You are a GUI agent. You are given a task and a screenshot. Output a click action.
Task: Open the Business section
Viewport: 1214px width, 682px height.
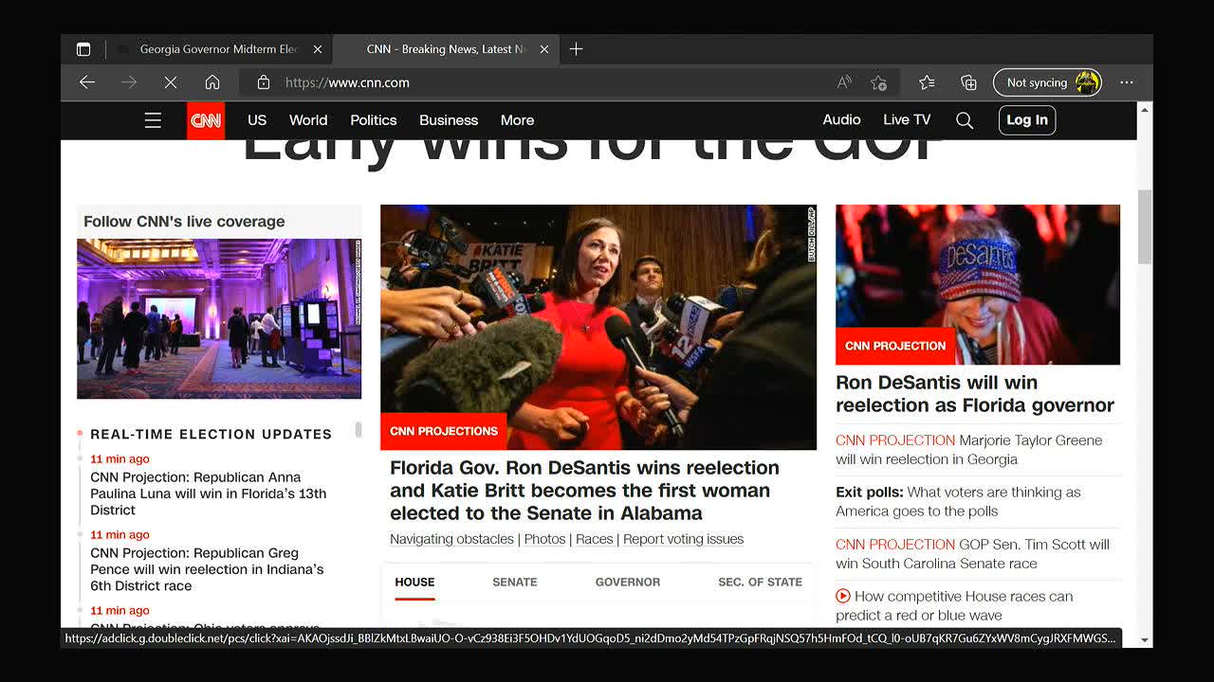tap(449, 120)
